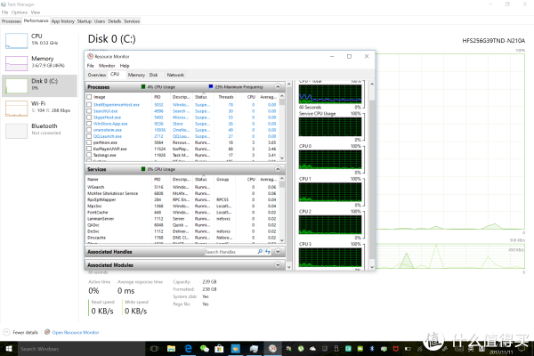Switch to the Startup tab in Task Manager
The width and height of the screenshot is (534, 356).
[85, 21]
